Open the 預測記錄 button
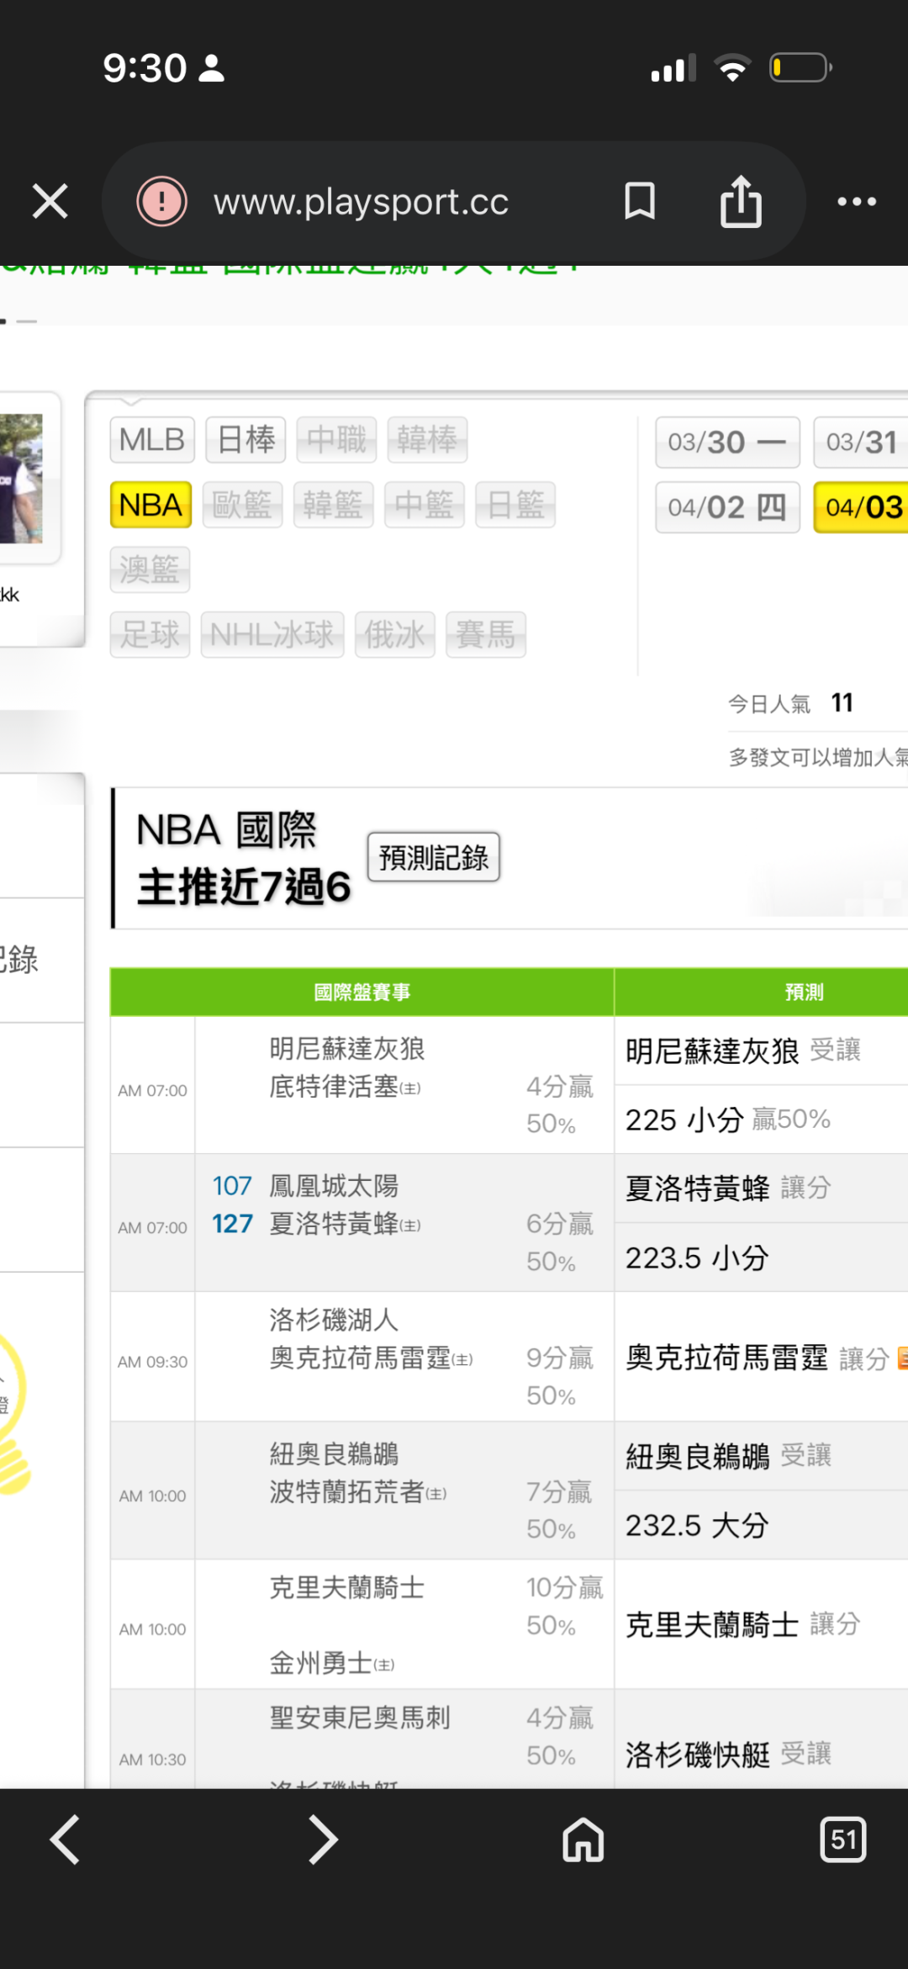Screen dimensions: 908x1969 point(433,858)
